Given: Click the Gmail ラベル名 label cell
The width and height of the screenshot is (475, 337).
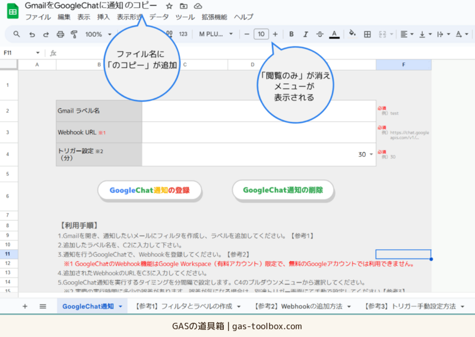Looking at the screenshot, I should pos(99,111).
